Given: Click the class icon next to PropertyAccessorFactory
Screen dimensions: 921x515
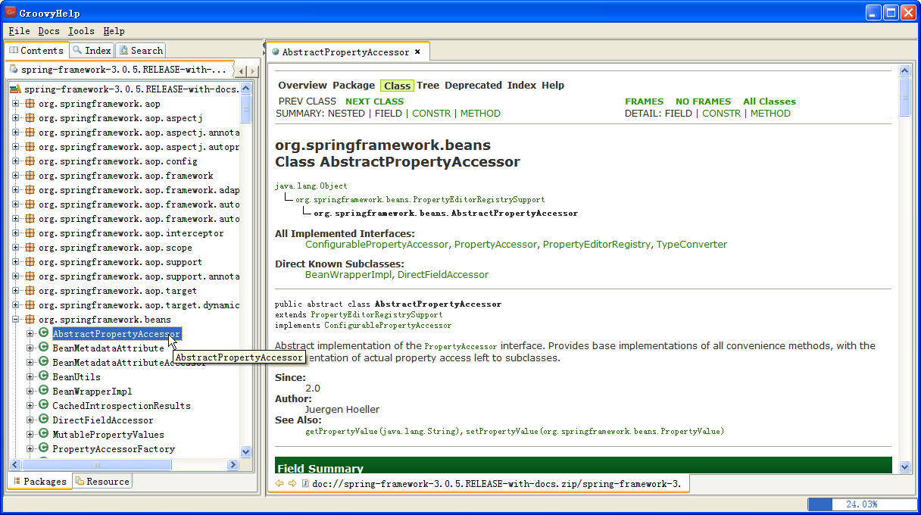Looking at the screenshot, I should point(44,449).
